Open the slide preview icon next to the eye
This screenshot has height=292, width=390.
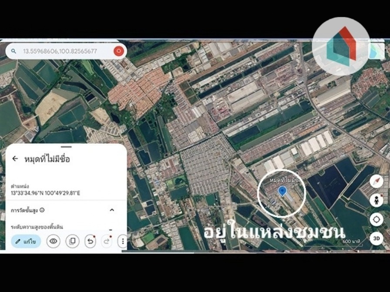[72, 241]
